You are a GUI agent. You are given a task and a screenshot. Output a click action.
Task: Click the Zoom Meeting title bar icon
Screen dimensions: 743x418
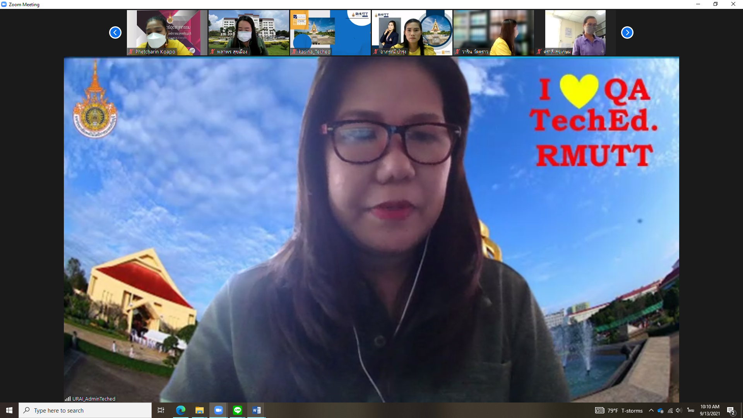(x=4, y=4)
